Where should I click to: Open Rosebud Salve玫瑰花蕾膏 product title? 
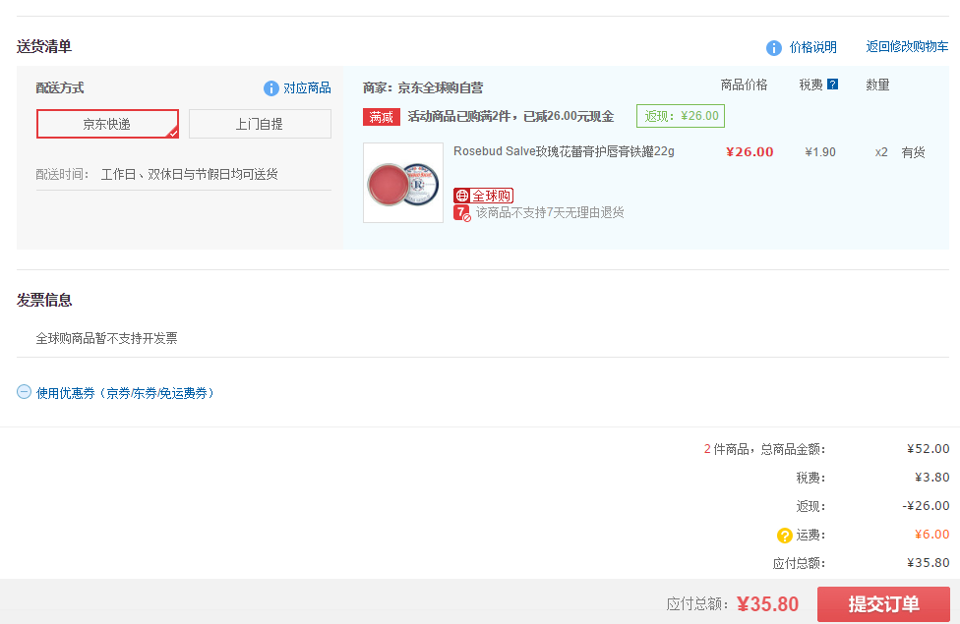tap(564, 151)
